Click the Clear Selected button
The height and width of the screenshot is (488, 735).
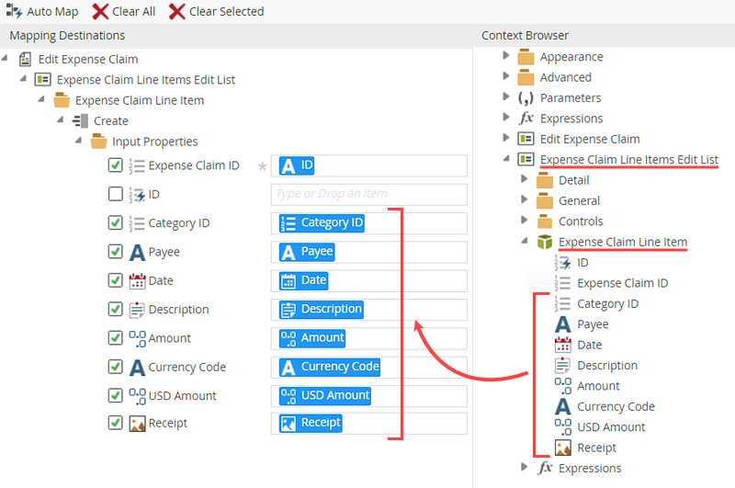point(216,12)
